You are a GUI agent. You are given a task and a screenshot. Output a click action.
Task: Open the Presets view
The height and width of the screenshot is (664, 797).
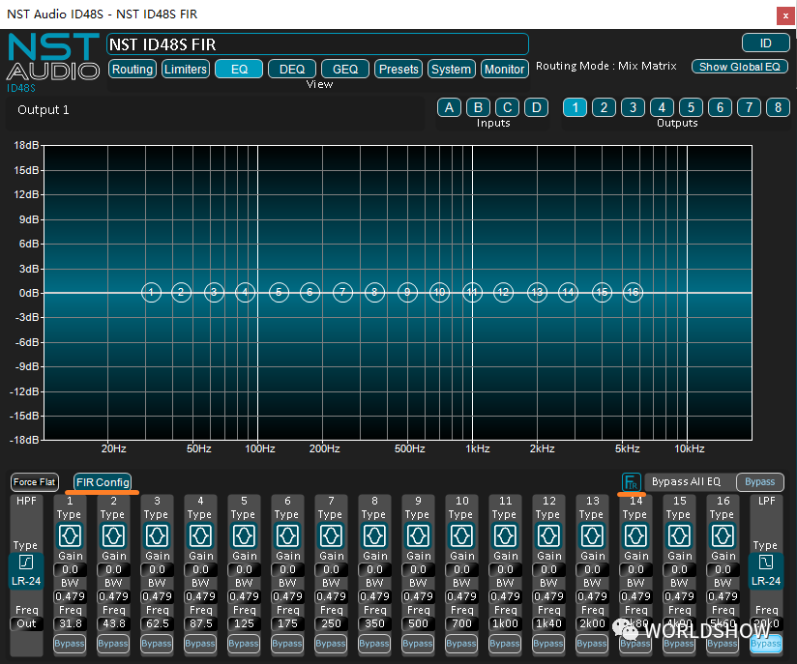pyautogui.click(x=398, y=69)
